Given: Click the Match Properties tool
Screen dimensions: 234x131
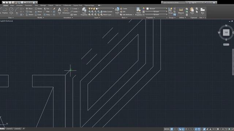Looking at the screenshot, I should (138, 11).
